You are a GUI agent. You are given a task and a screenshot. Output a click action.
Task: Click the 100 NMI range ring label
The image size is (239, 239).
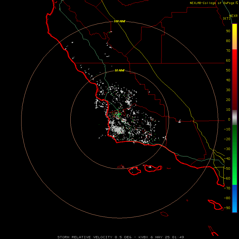[x=119, y=21]
